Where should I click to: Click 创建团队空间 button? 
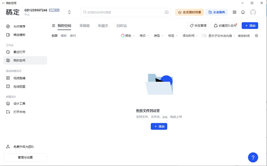pyautogui.click(x=225, y=26)
